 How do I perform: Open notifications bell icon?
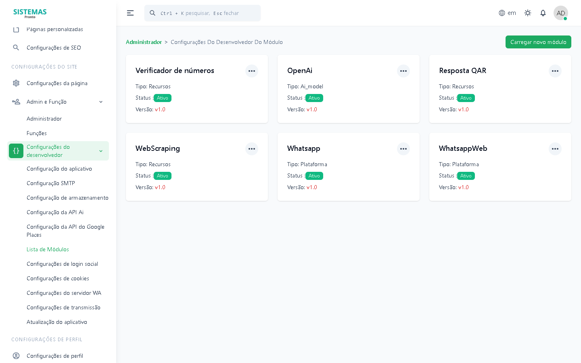[543, 13]
